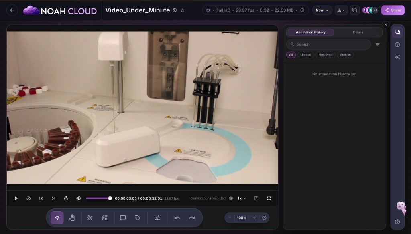Select the Unread filter chip
Image resolution: width=411 pixels, height=234 pixels.
(305, 55)
